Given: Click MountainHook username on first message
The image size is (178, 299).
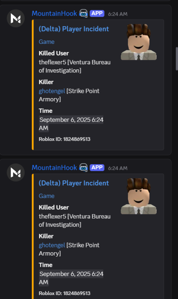Looking at the screenshot, I should [x=54, y=13].
